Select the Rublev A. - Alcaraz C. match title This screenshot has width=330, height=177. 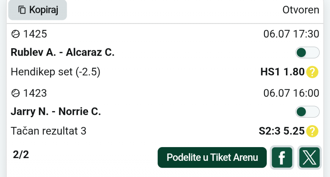point(63,52)
